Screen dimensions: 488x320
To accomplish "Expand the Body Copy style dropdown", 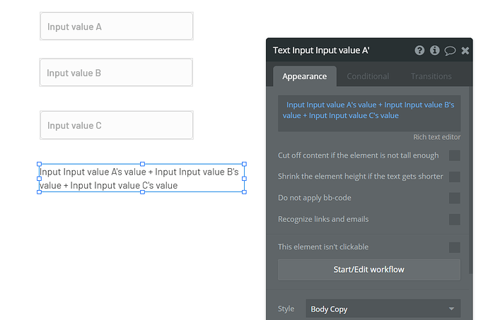I will tap(383, 309).
